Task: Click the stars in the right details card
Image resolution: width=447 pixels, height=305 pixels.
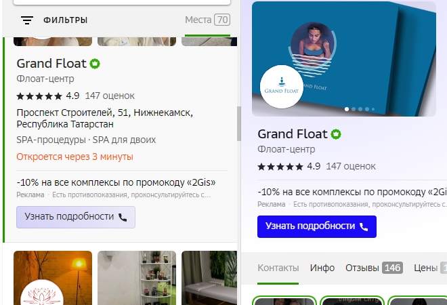Action: (x=280, y=166)
